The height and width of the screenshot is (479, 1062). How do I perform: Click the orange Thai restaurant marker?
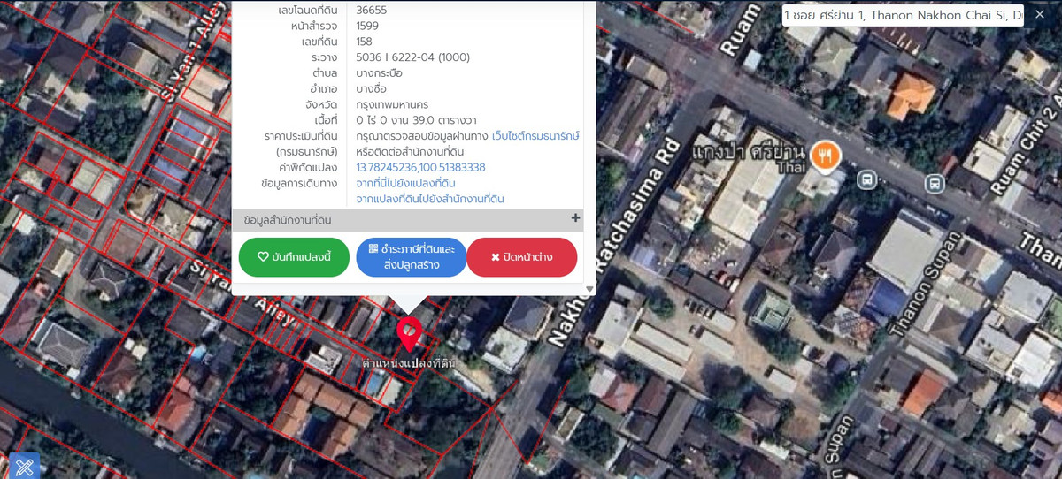[827, 156]
